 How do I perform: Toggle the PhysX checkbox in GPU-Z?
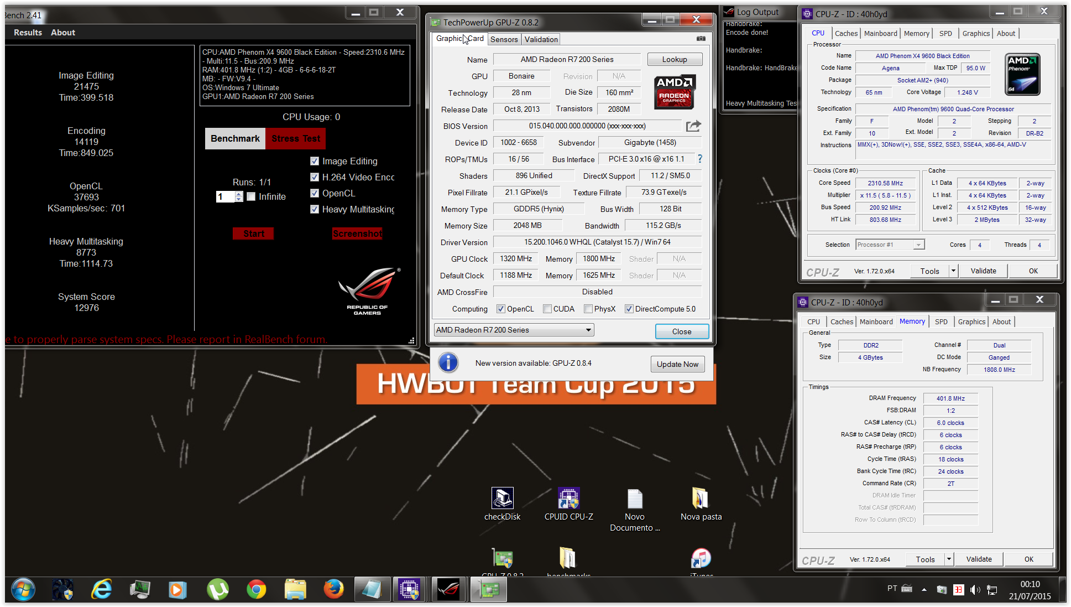(588, 309)
